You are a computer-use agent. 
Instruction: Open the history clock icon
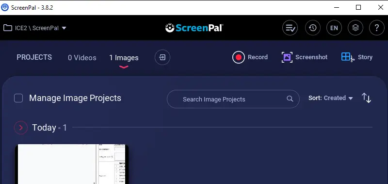[313, 28]
